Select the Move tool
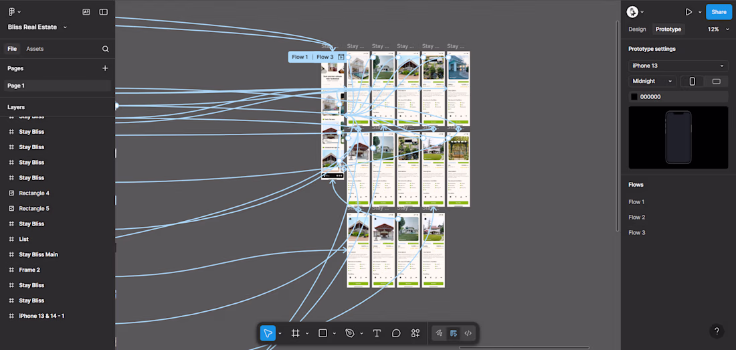This screenshot has height=350, width=736. pos(268,333)
